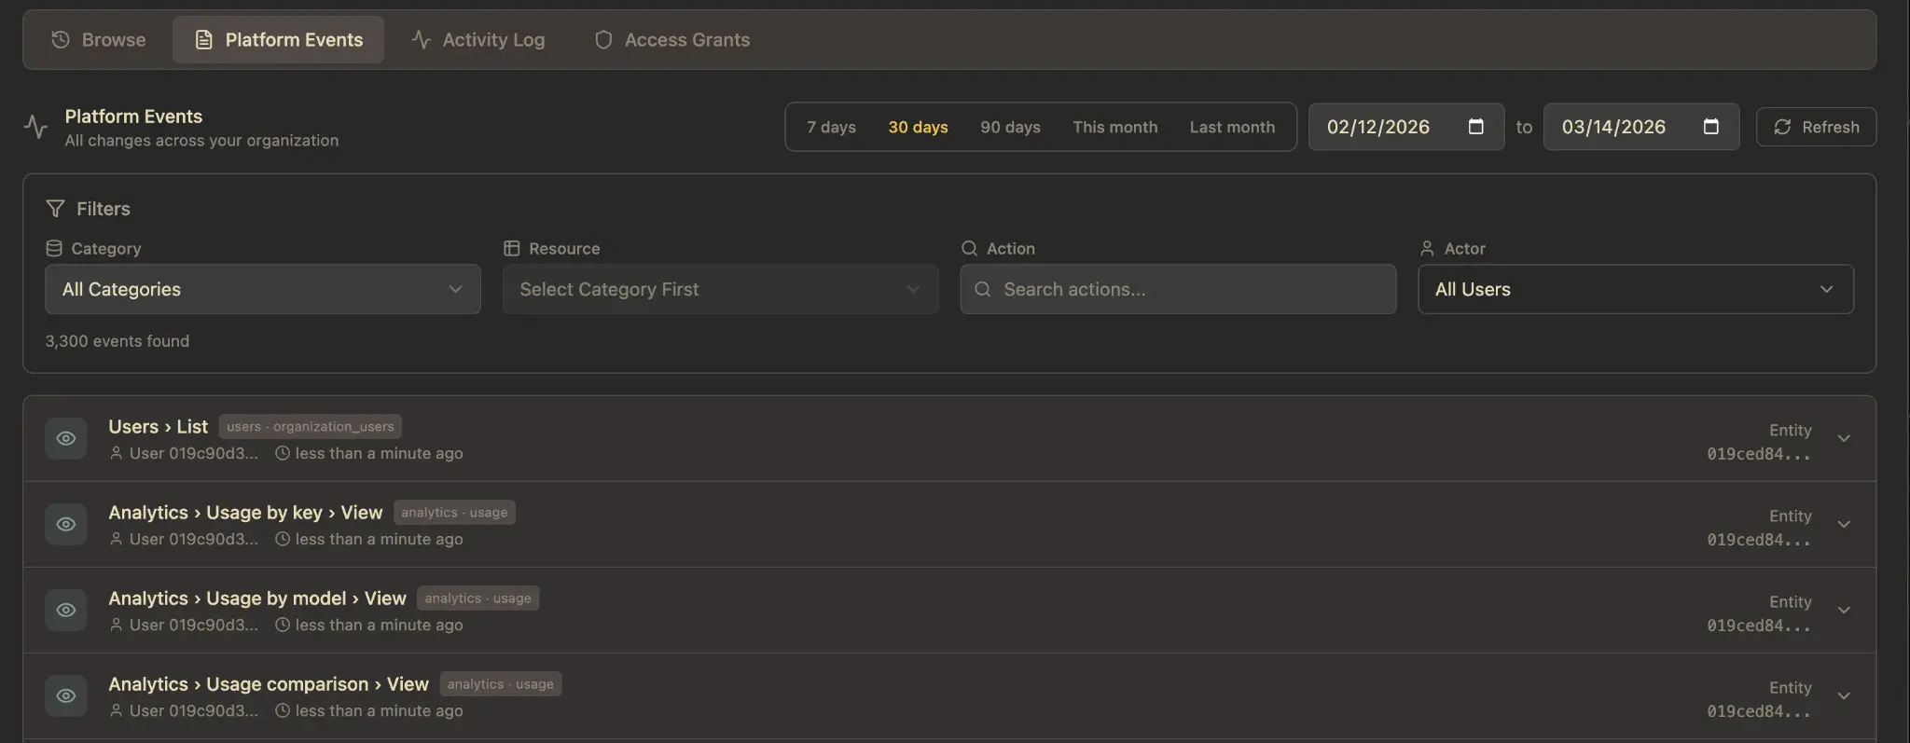Image resolution: width=1910 pixels, height=743 pixels.
Task: Click the users · organization_users tag
Action: 311,427
